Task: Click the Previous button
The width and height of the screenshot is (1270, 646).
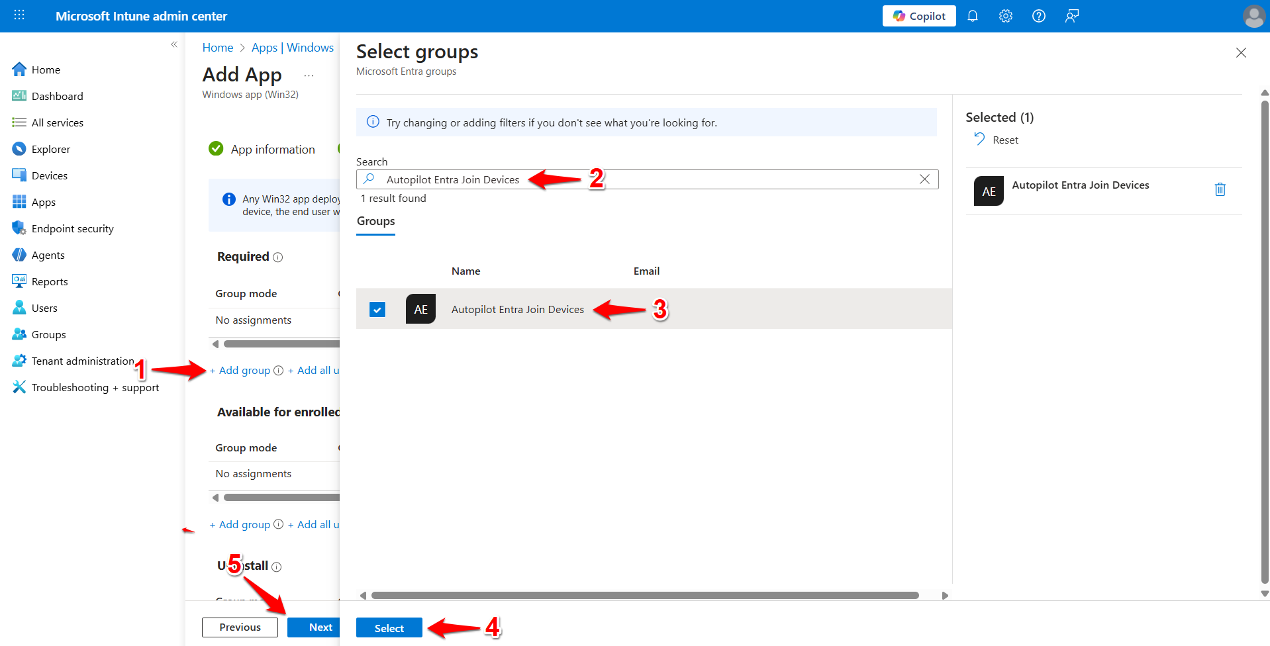Action: (240, 627)
